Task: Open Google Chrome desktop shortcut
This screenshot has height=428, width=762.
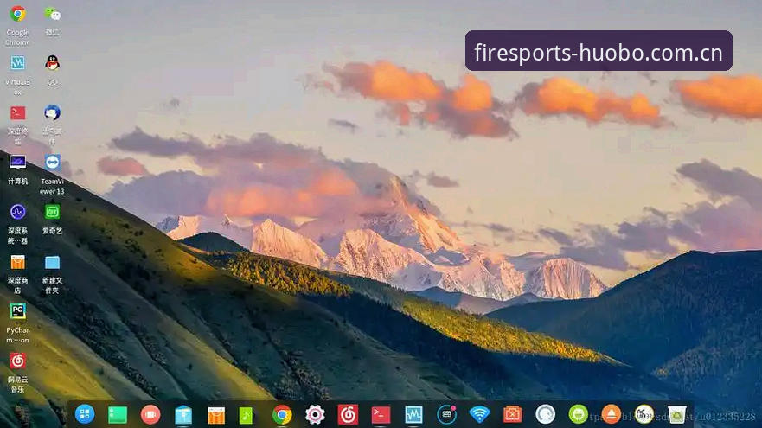Action: pyautogui.click(x=17, y=14)
